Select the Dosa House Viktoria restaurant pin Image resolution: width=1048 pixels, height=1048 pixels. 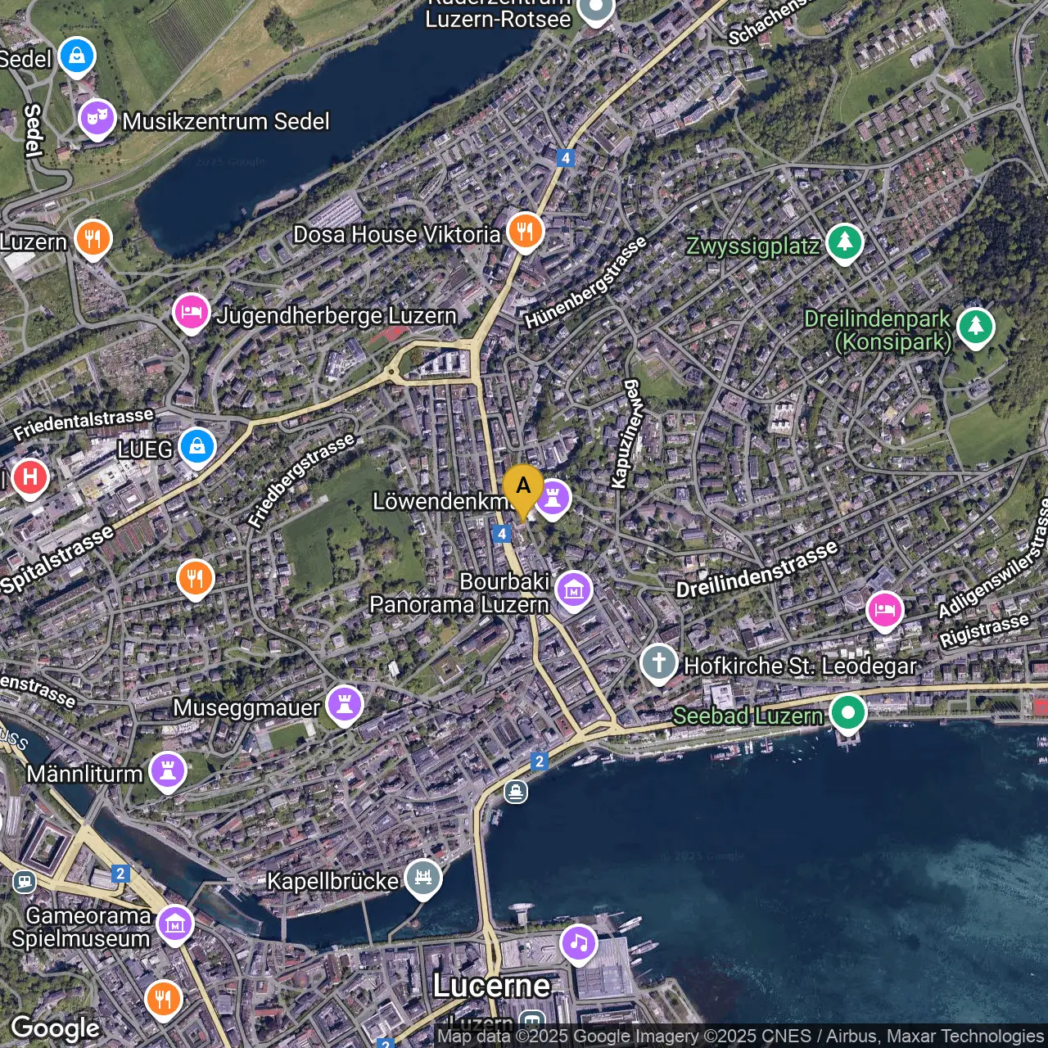[x=525, y=232]
